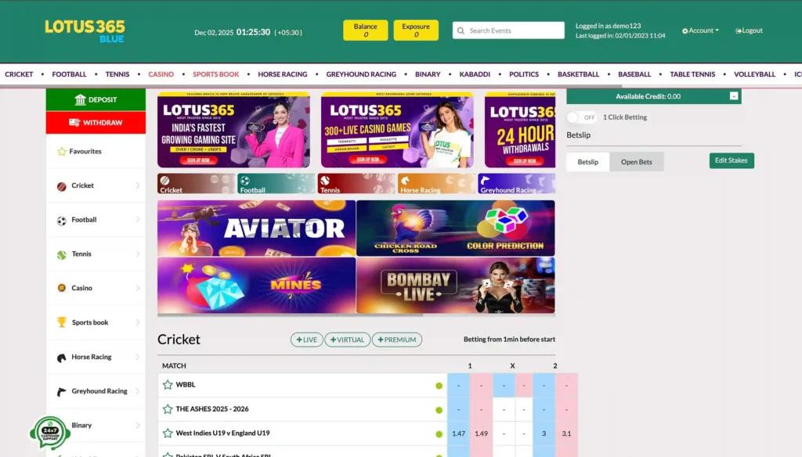Click the Horse Racing sidebar icon
The image size is (802, 457).
coord(61,358)
